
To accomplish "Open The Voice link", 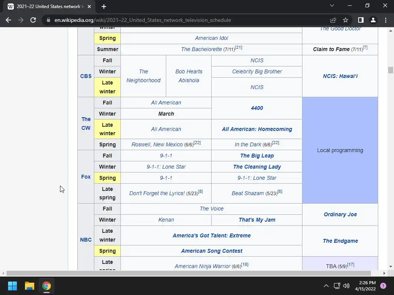I will point(211,209).
